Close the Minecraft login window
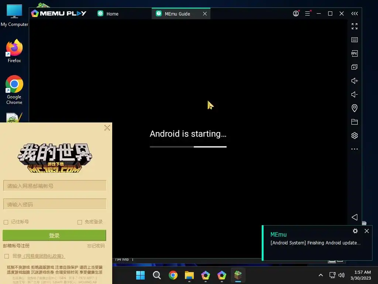Viewport: 378px width, 284px height. pos(107,128)
